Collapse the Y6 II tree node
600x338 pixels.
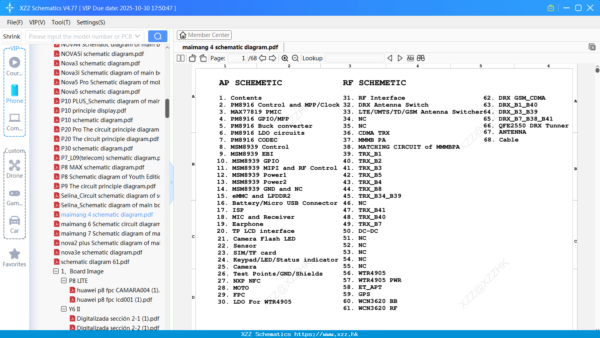64,309
